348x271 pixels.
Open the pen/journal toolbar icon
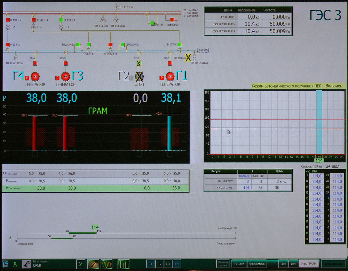pyautogui.click(x=93, y=264)
